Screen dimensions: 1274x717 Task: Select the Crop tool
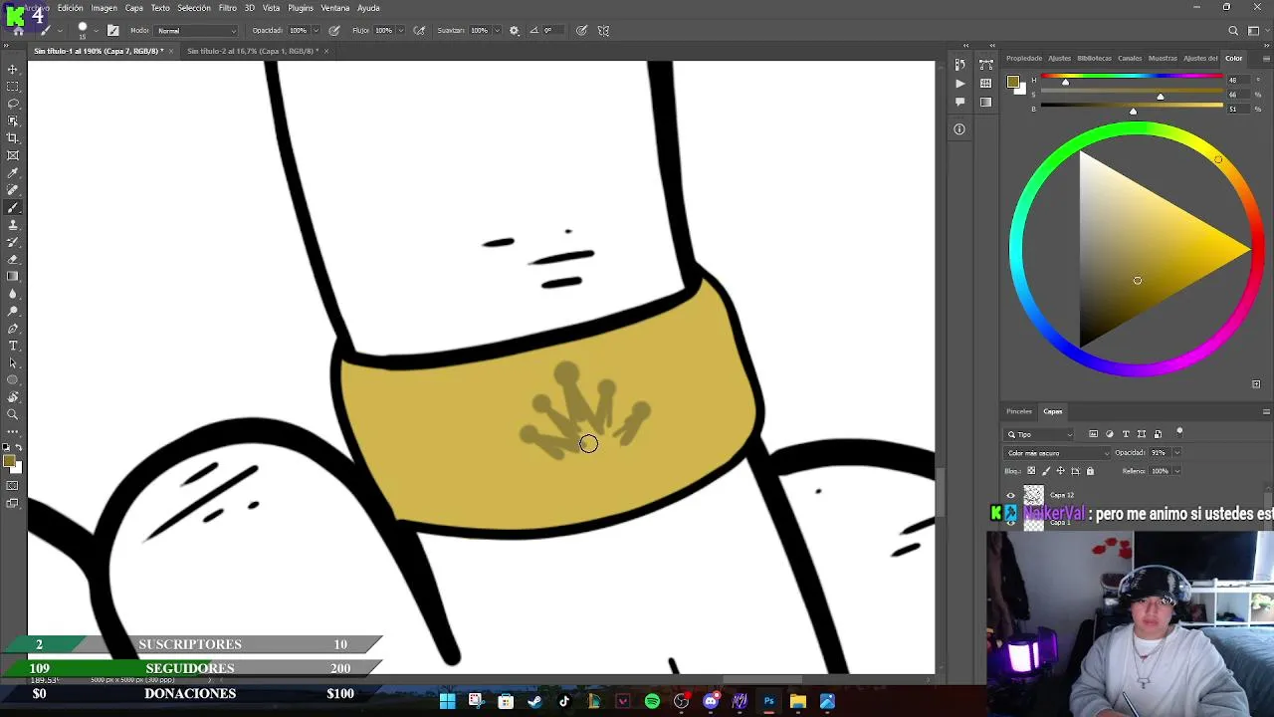coord(13,138)
